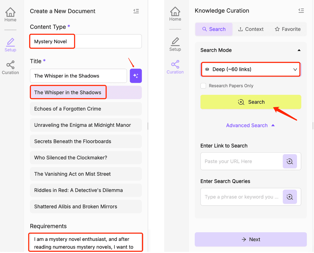
Task: Enable the Research Papers Only checkbox
Action: pos(203,86)
